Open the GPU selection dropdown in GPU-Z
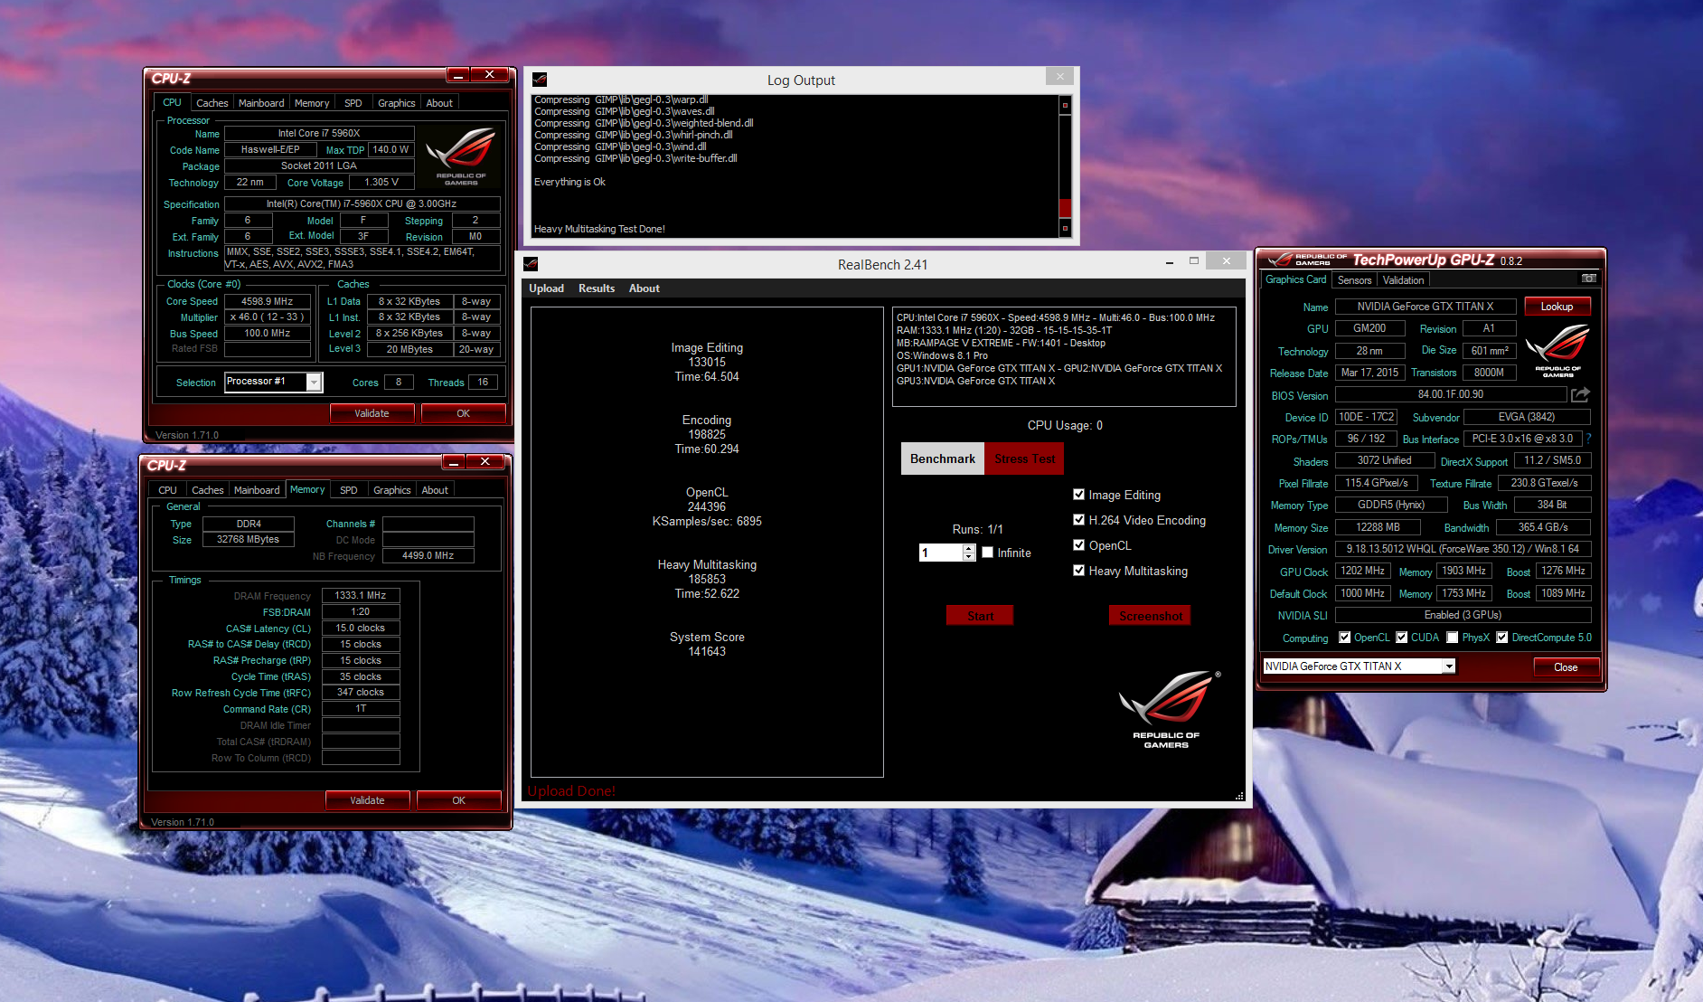The width and height of the screenshot is (1703, 1002). pos(1449,666)
